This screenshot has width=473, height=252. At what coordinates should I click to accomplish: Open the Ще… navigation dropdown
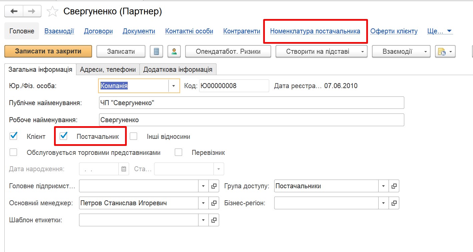click(x=440, y=31)
